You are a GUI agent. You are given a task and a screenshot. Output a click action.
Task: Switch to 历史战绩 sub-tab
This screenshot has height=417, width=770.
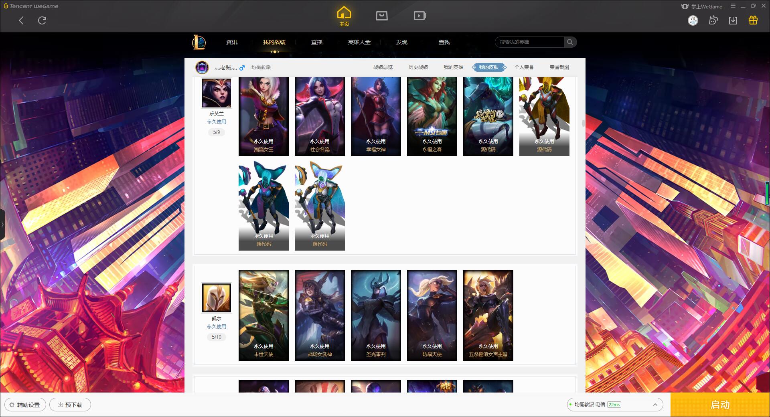coord(418,67)
